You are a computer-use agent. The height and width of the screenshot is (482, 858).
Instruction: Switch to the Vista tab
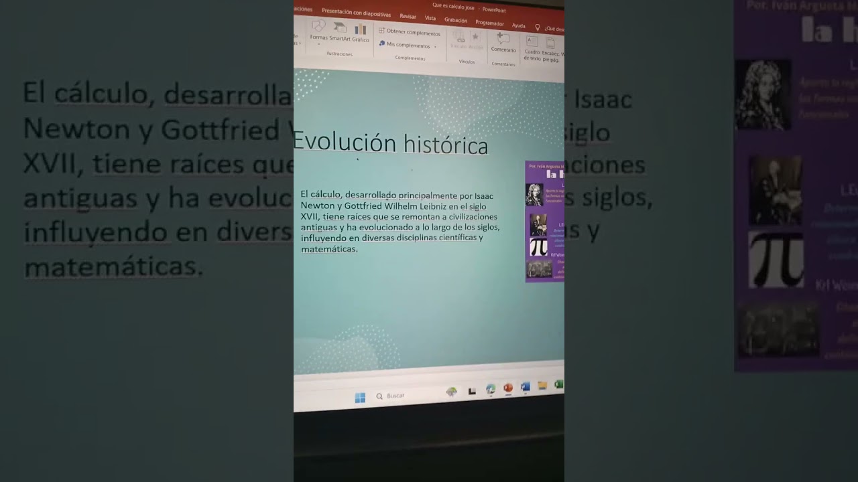pyautogui.click(x=430, y=18)
